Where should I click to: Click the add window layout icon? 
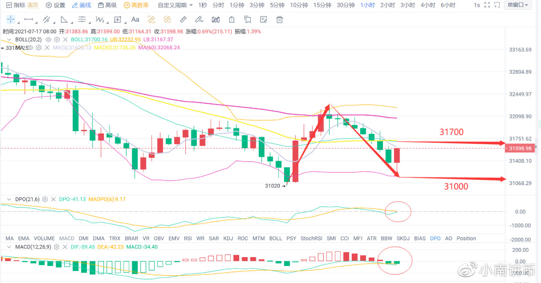496,5
